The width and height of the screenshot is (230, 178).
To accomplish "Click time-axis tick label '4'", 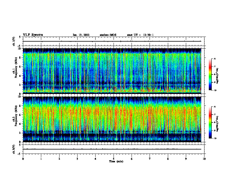I will (96, 159).
